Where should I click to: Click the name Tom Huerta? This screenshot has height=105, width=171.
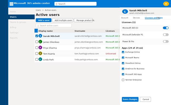tap(49, 54)
